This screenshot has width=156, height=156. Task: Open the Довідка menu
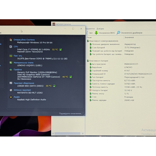click(100, 29)
